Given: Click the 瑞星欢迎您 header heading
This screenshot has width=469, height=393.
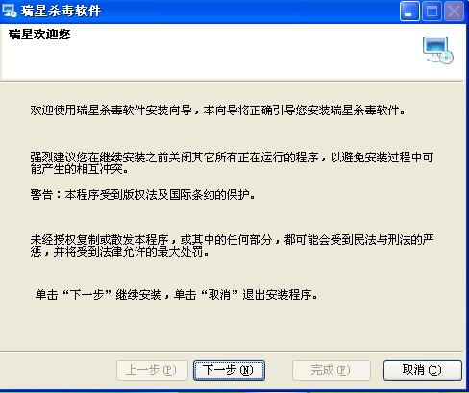Looking at the screenshot, I should (x=39, y=35).
